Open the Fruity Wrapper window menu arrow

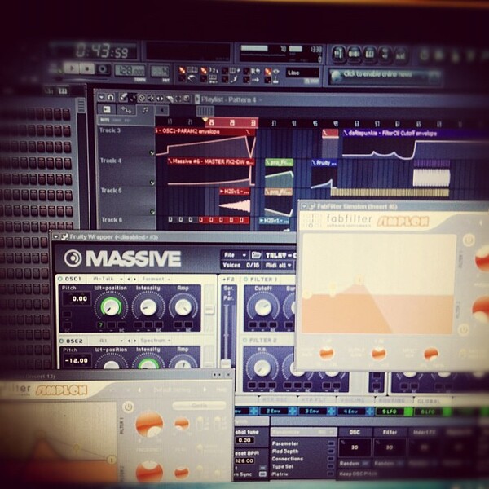point(55,236)
